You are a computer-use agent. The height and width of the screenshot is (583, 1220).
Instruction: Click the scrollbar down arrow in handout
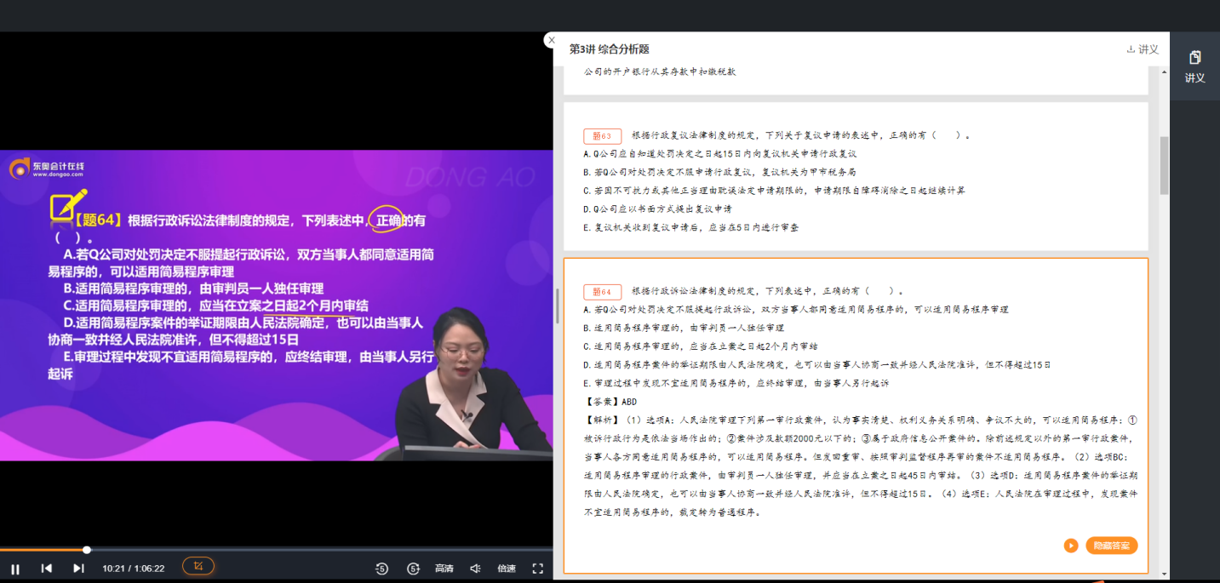coord(1164,575)
